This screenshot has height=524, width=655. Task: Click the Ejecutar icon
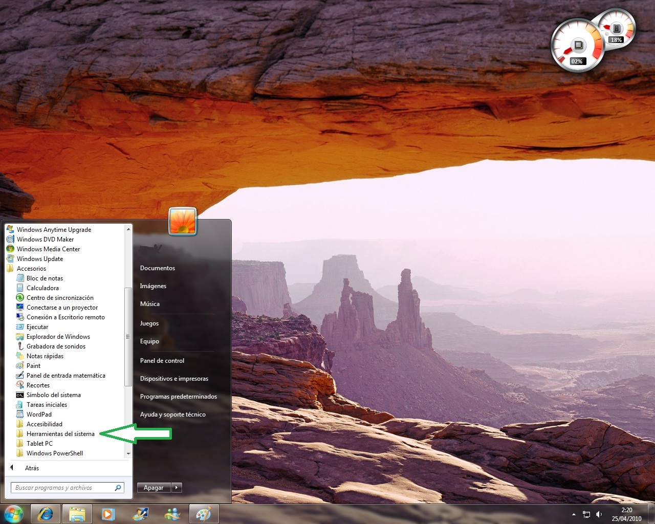click(x=20, y=327)
